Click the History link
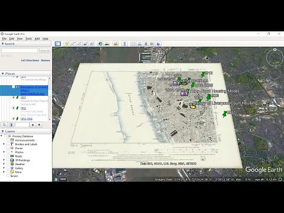 coord(46,60)
